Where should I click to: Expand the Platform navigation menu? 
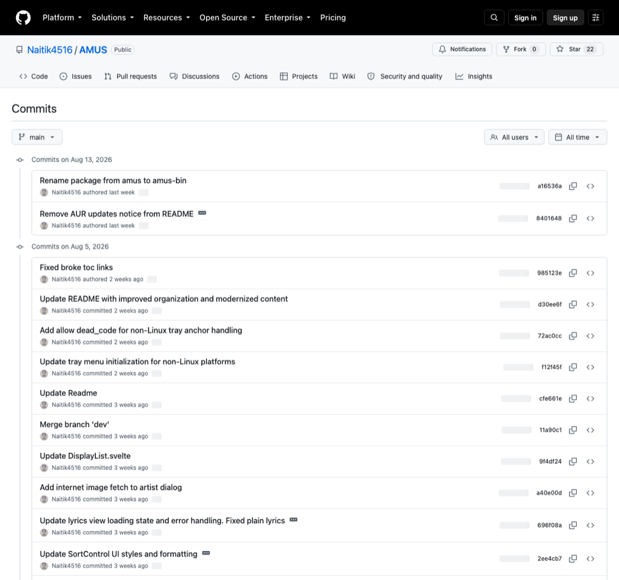click(x=62, y=18)
